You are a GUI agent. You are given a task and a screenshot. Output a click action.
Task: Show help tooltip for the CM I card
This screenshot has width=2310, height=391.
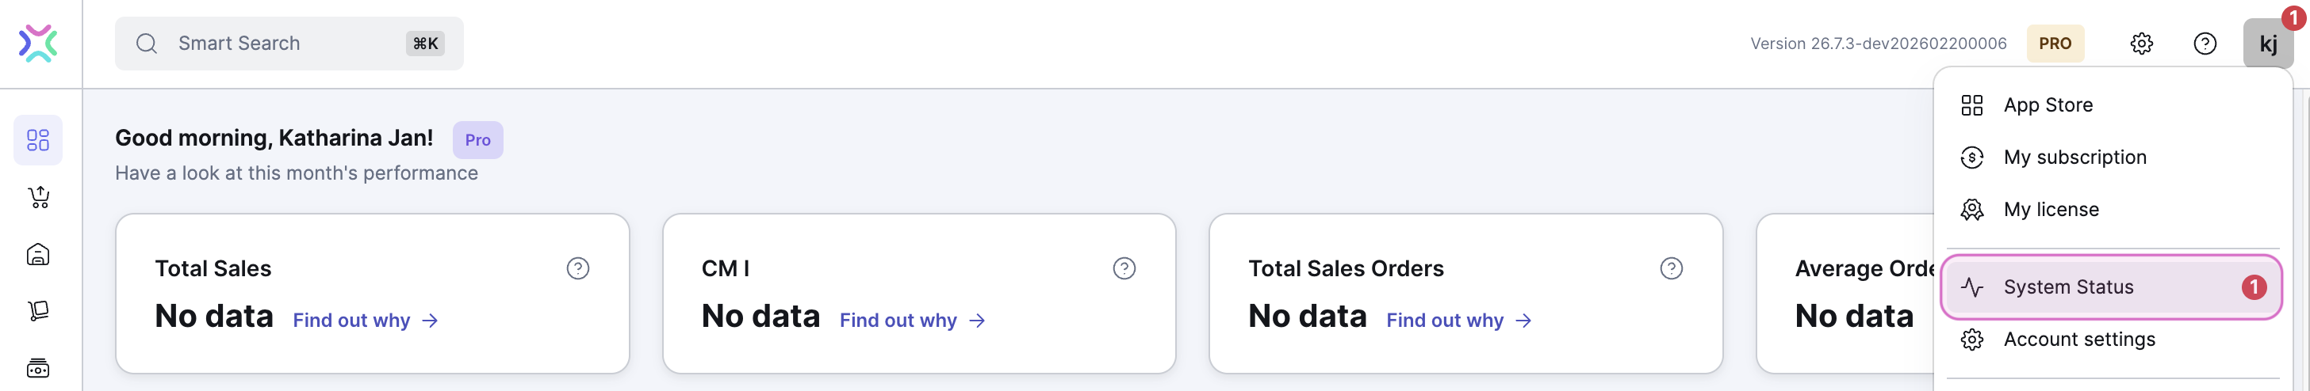pos(1124,268)
